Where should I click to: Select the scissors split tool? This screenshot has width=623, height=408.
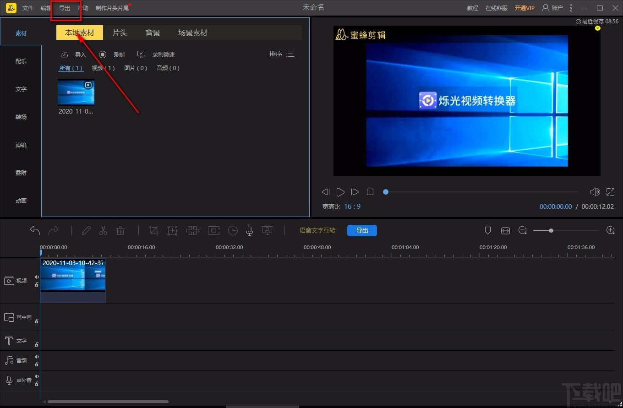coord(103,231)
